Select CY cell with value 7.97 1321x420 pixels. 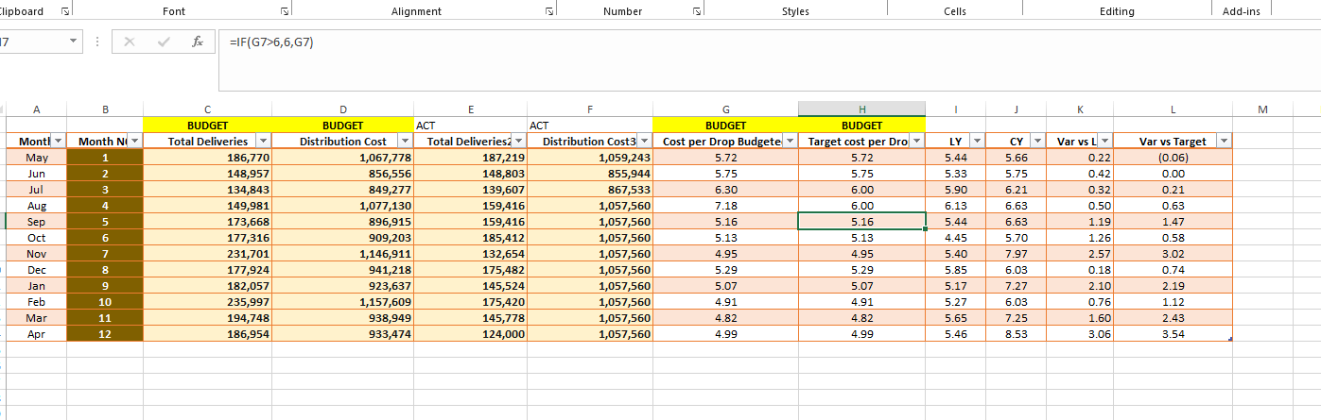(1016, 254)
